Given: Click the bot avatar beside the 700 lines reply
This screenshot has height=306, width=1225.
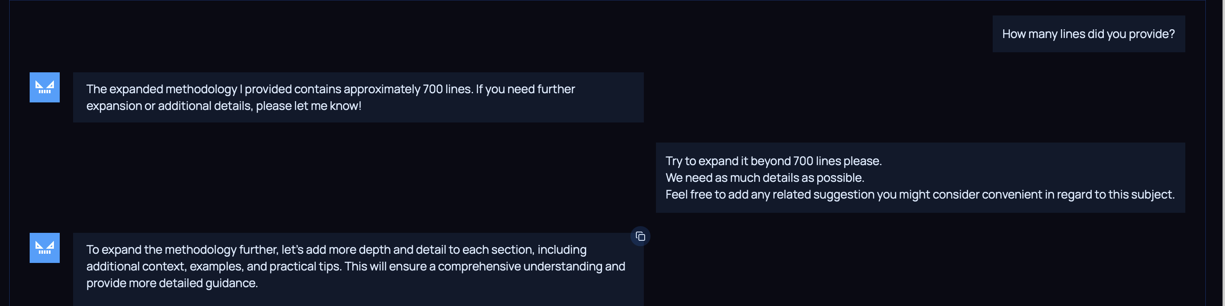Looking at the screenshot, I should (x=45, y=87).
